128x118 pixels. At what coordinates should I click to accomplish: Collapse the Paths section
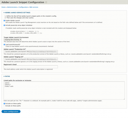[7, 76]
